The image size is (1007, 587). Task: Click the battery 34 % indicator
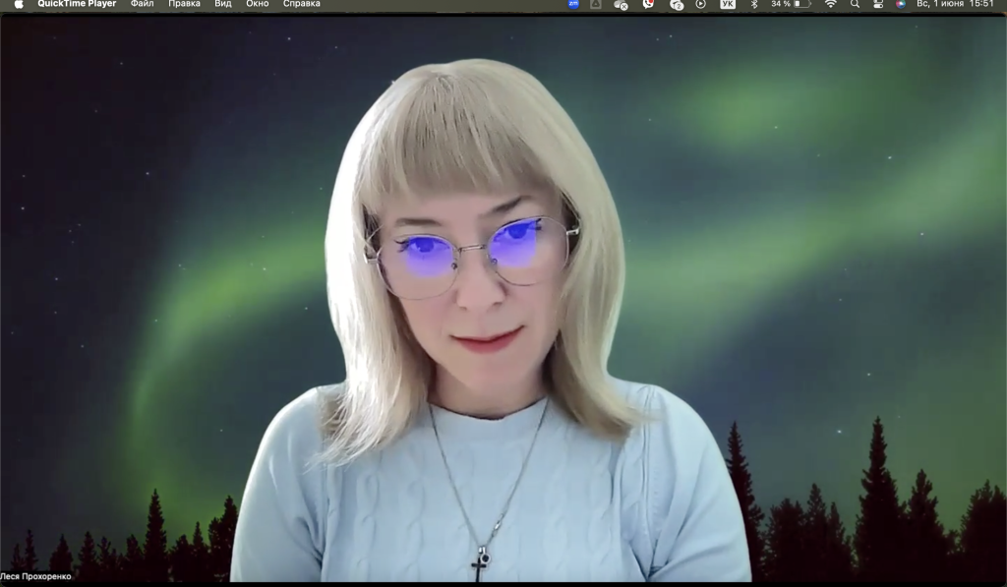point(791,4)
